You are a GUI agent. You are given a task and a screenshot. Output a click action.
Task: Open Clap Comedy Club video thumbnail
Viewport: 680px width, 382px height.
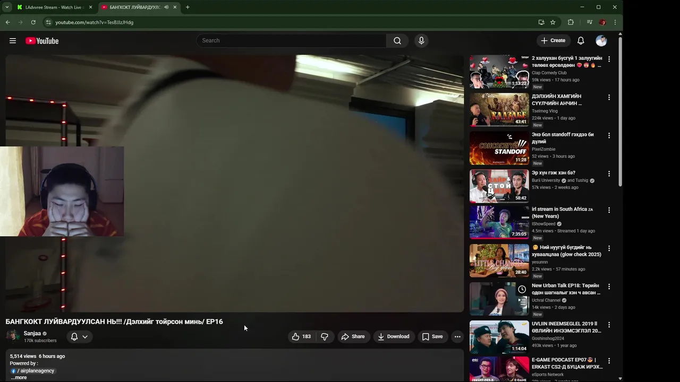tap(499, 72)
